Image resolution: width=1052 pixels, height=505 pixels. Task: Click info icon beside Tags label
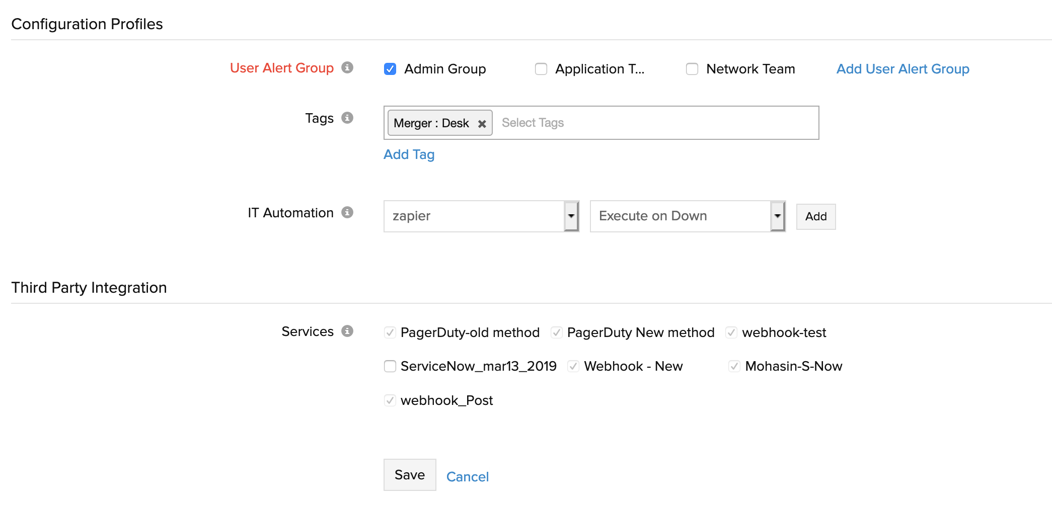[x=347, y=118]
